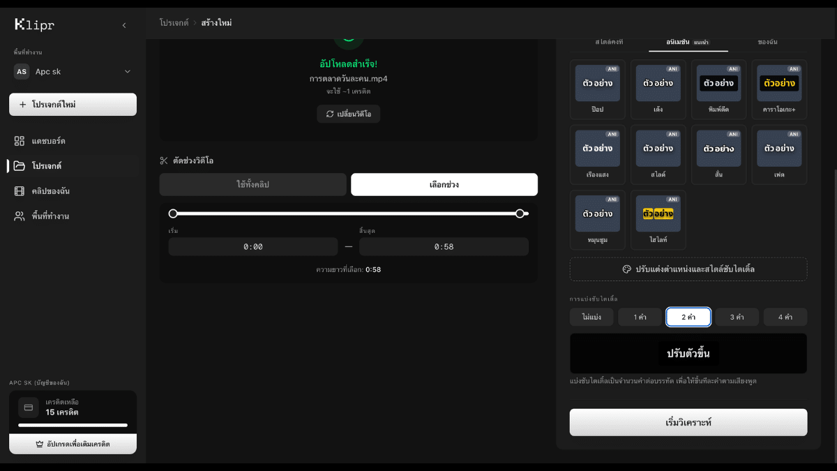Image resolution: width=837 pixels, height=471 pixels.
Task: Open คลิปของฉัน film icon in sidebar
Action: coord(20,191)
